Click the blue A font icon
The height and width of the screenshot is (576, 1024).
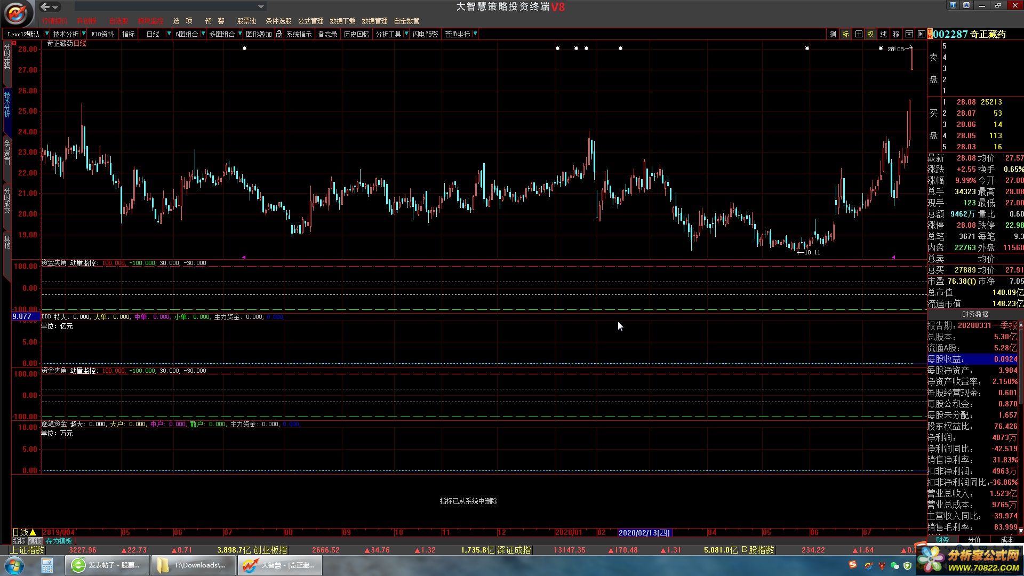[x=966, y=5]
